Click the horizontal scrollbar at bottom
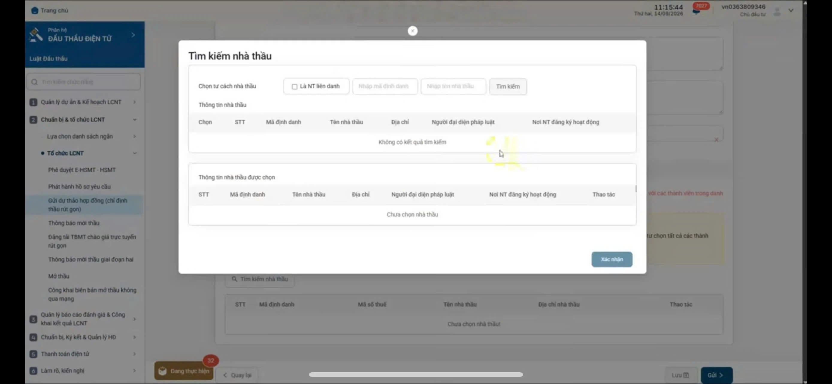 pyautogui.click(x=416, y=375)
